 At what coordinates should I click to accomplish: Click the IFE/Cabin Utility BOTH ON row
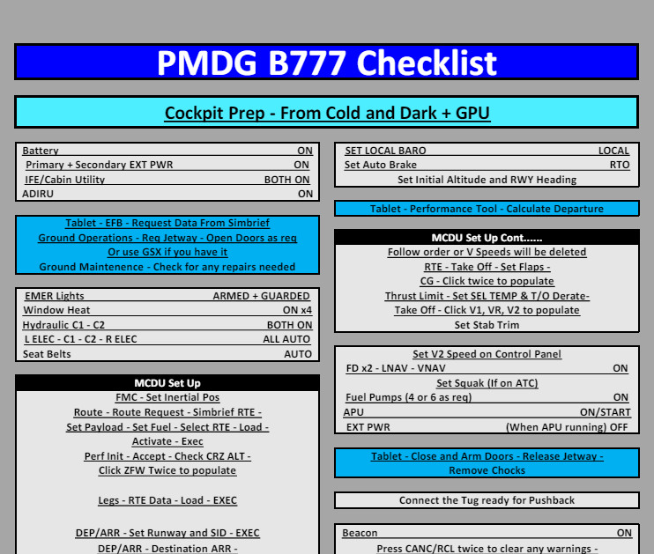[167, 180]
